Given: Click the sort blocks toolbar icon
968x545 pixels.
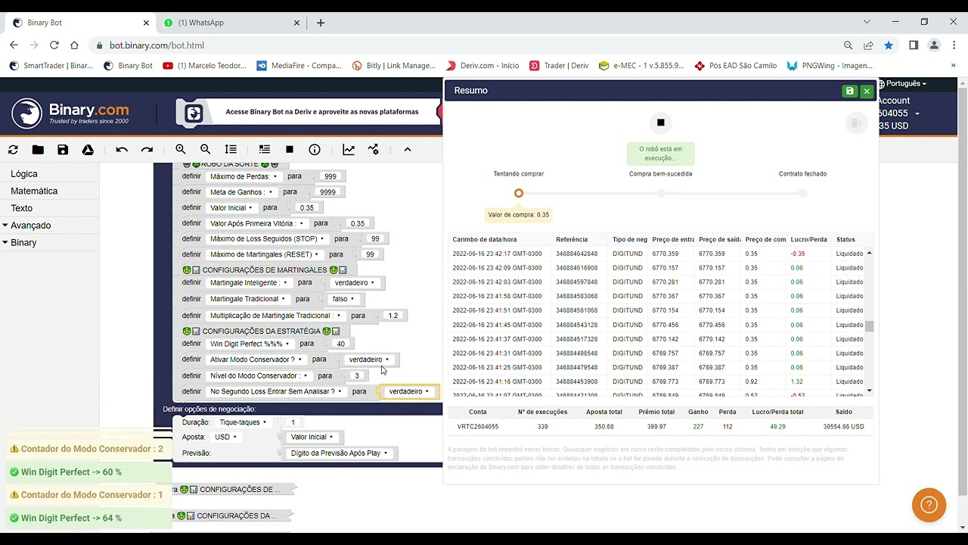Looking at the screenshot, I should click(231, 150).
